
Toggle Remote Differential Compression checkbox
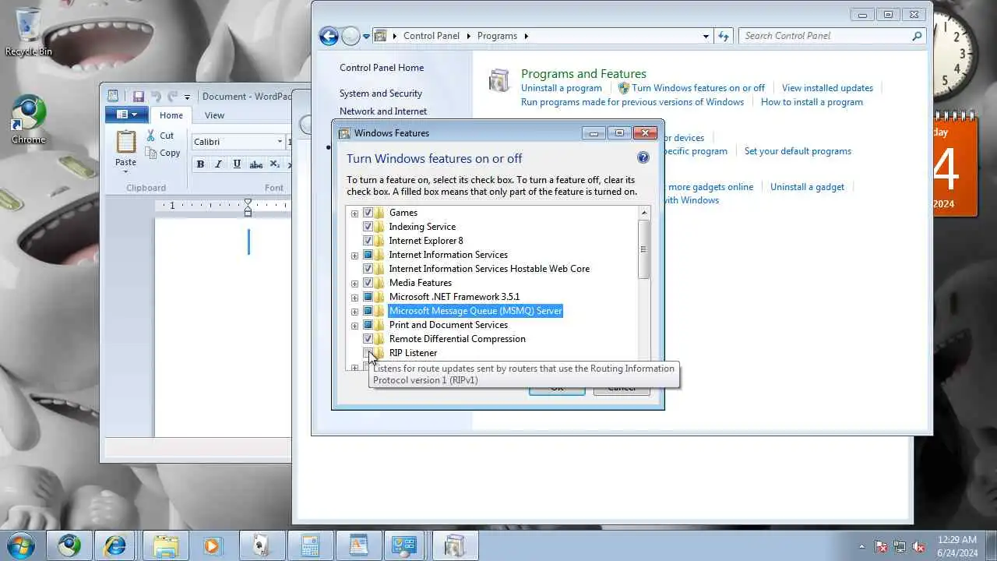click(x=368, y=339)
